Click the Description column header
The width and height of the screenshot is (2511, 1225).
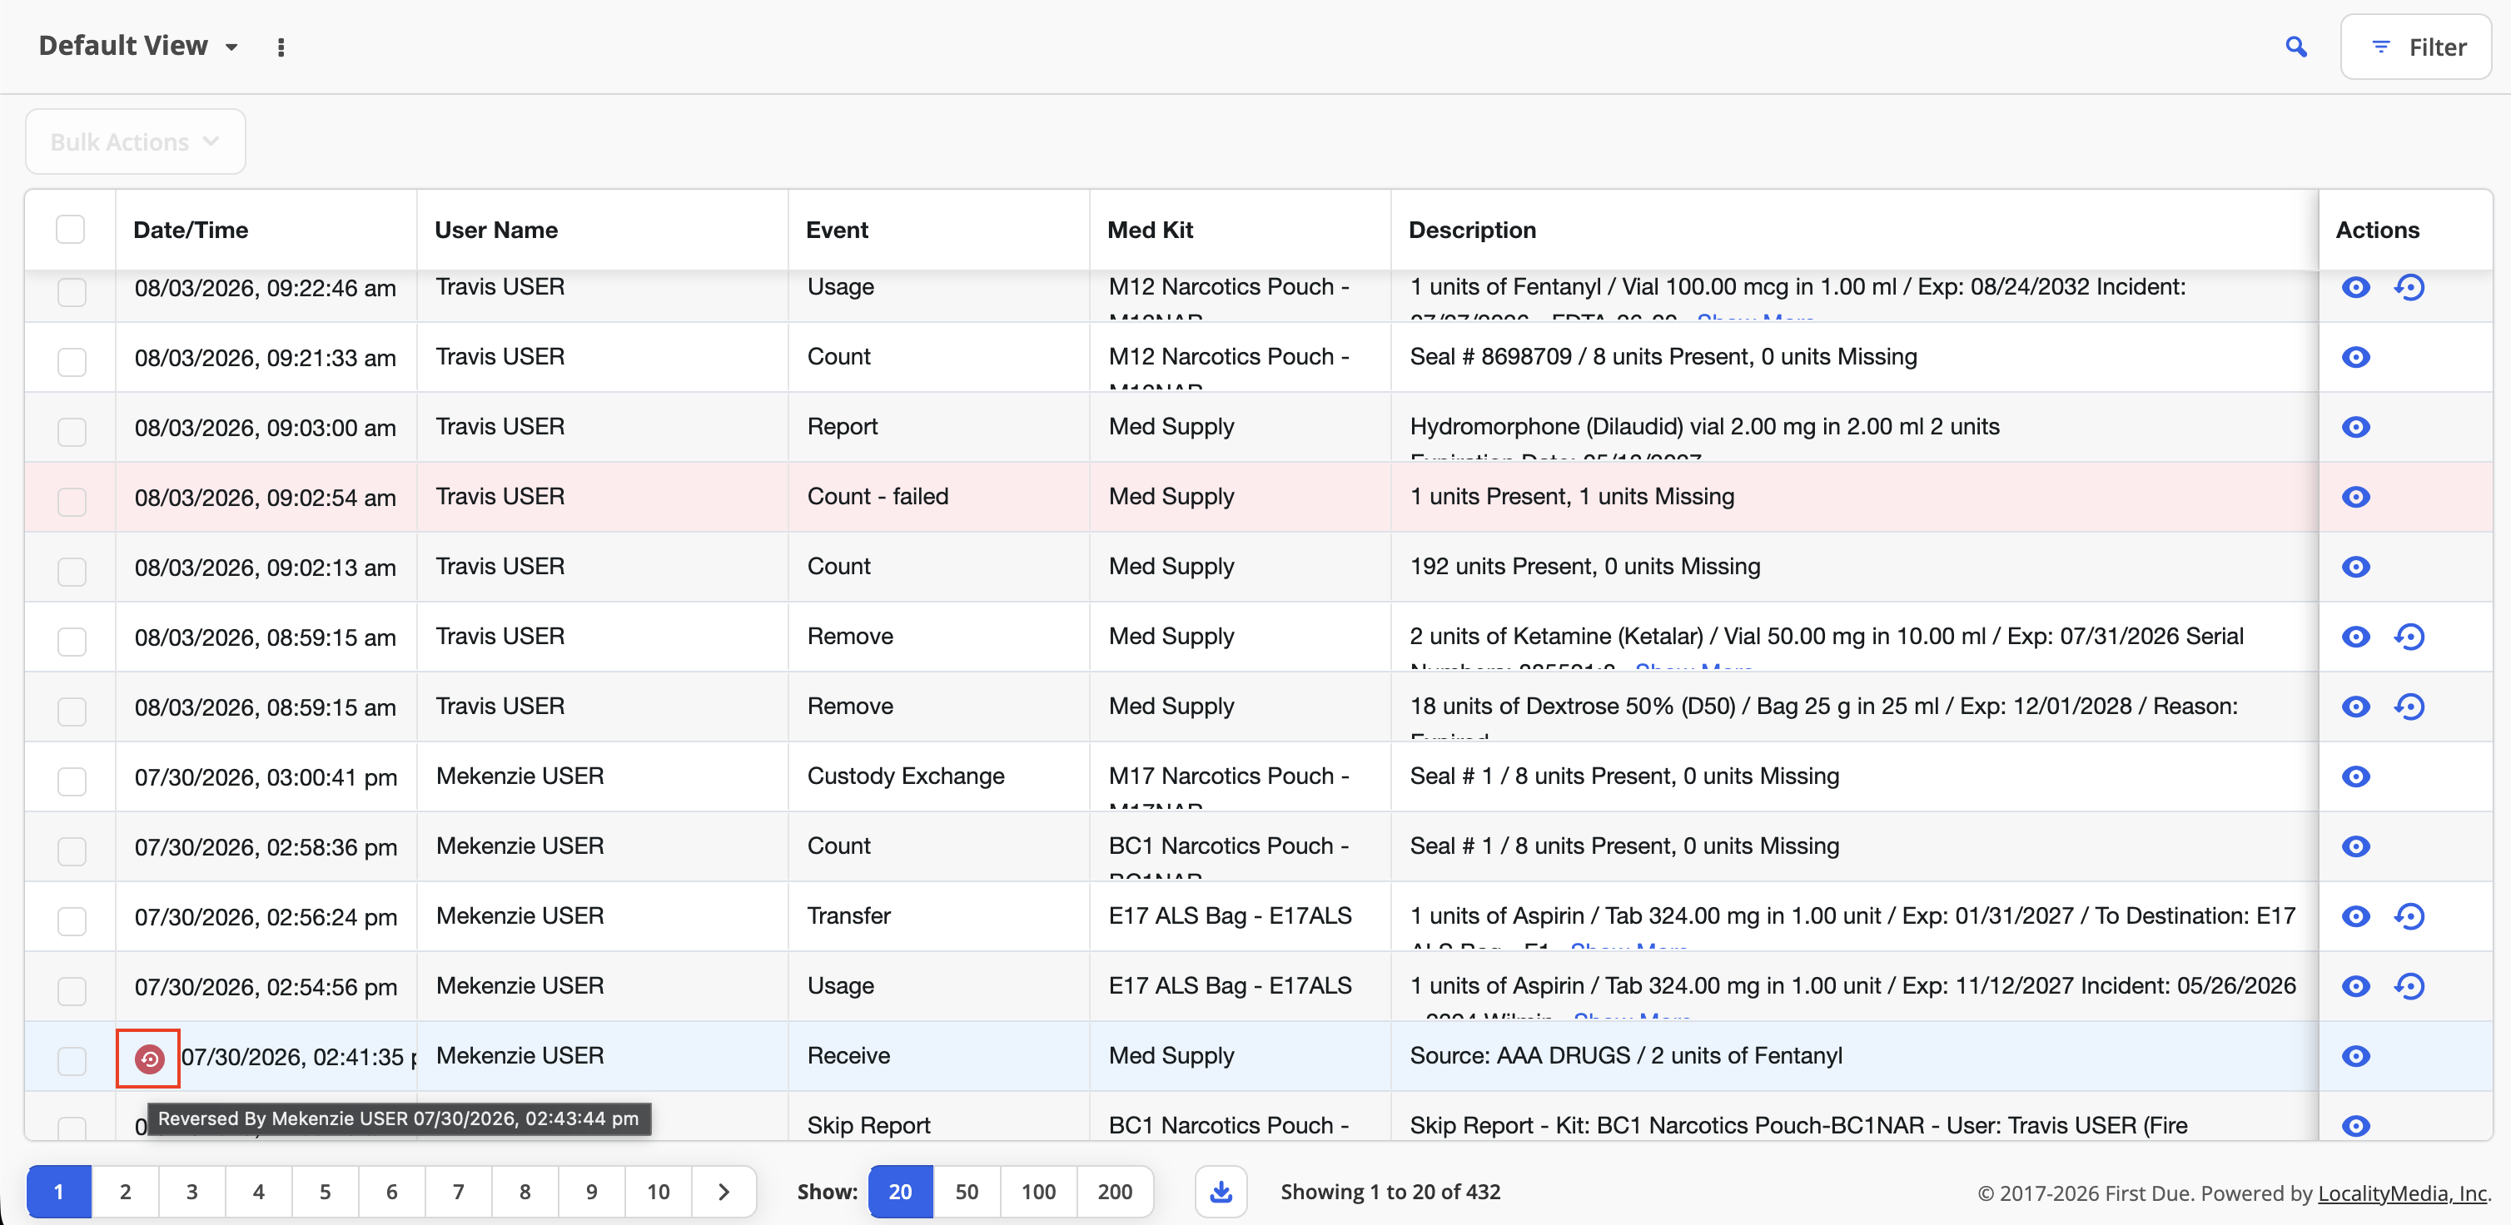(1472, 230)
